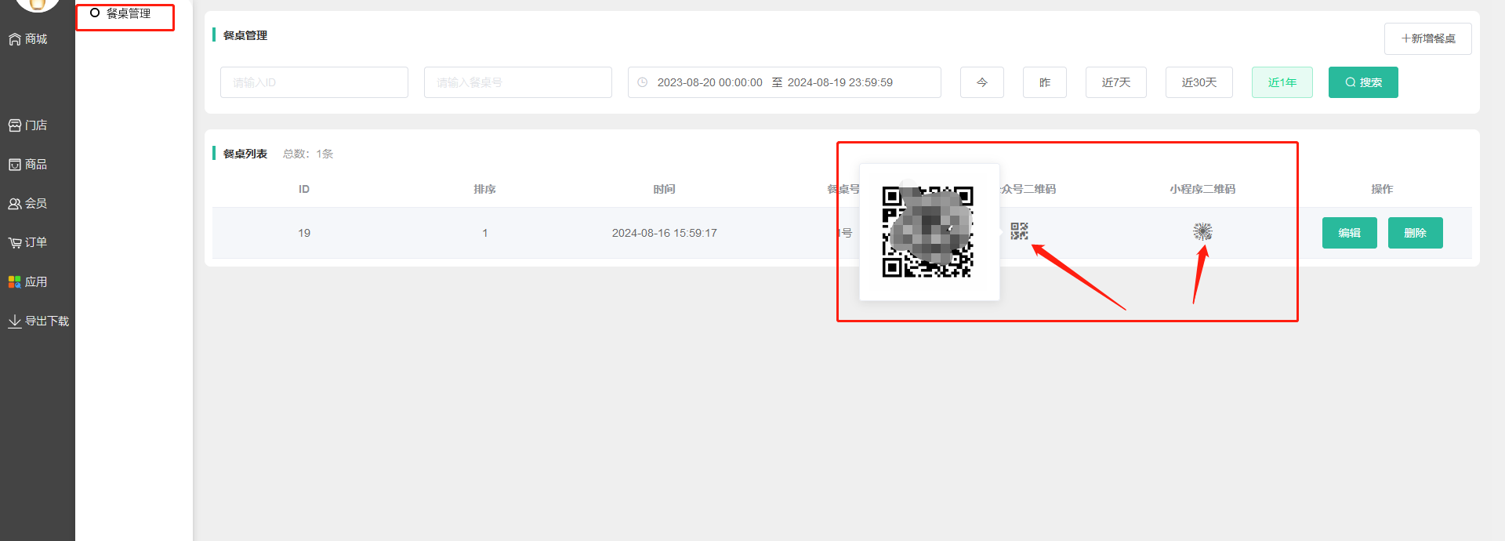Click the table number input field
This screenshot has width=1505, height=541.
(x=517, y=82)
